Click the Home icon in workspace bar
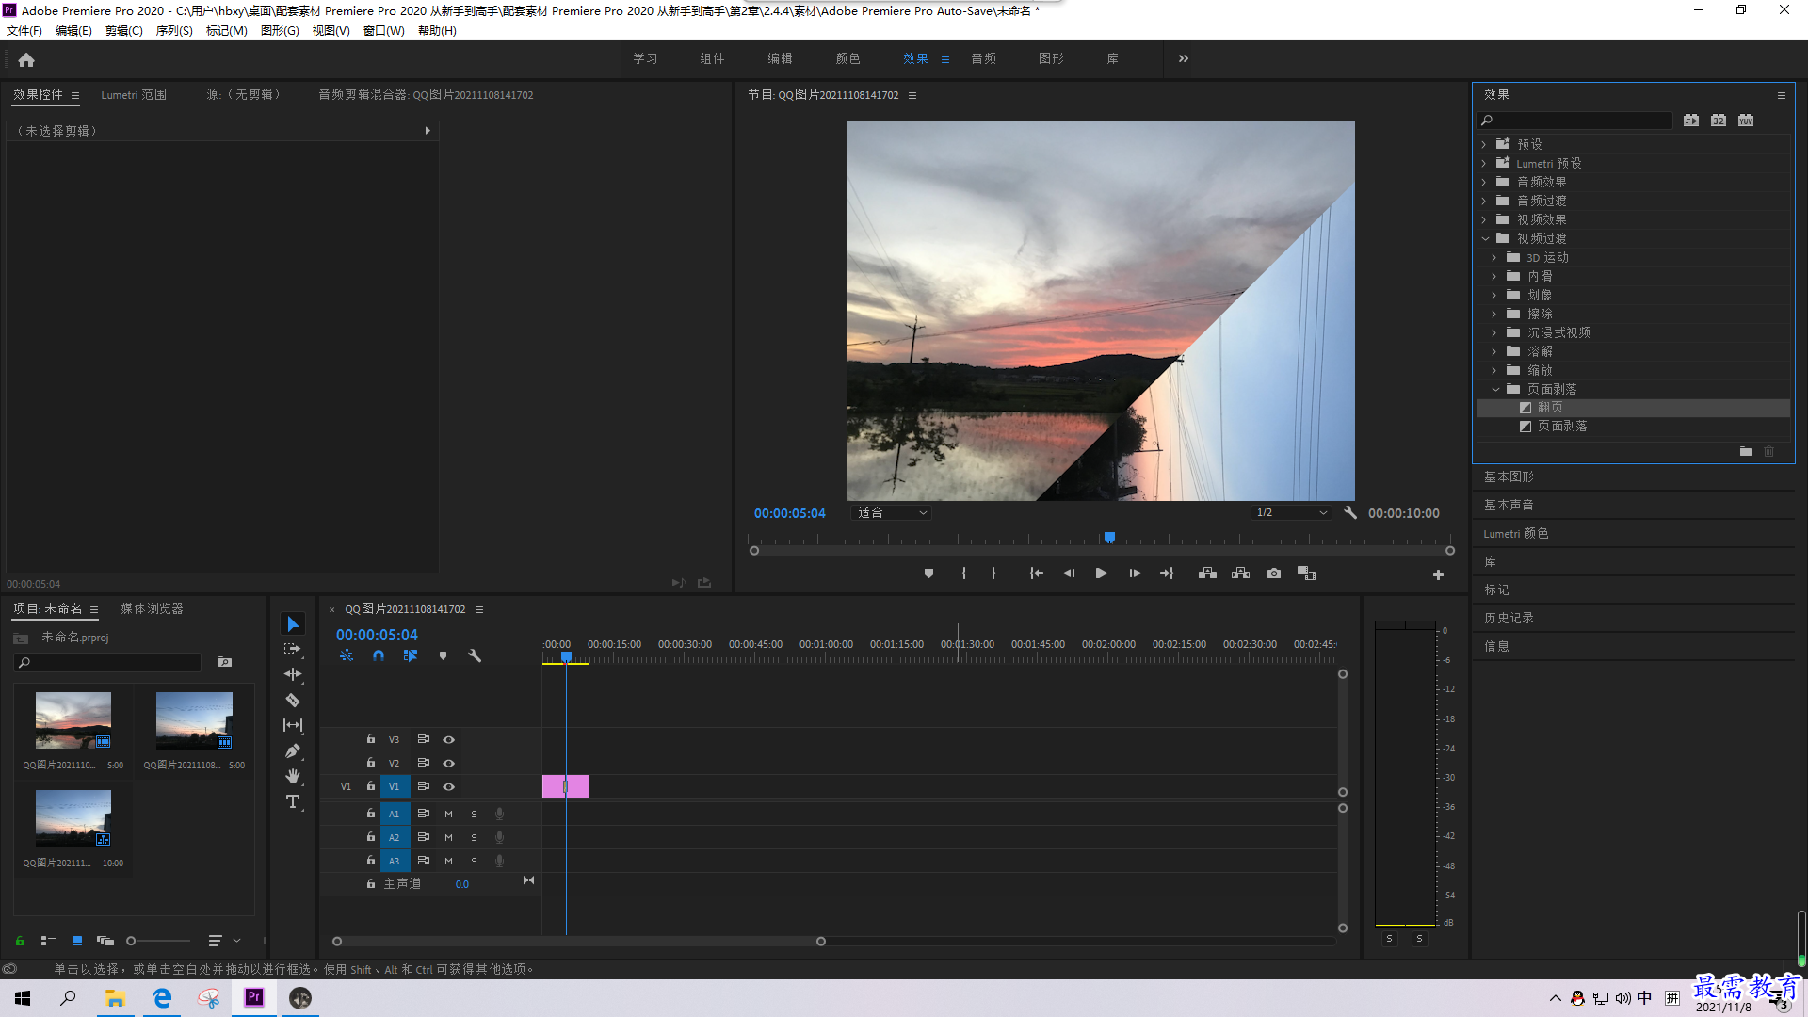The height and width of the screenshot is (1017, 1808). (x=26, y=59)
